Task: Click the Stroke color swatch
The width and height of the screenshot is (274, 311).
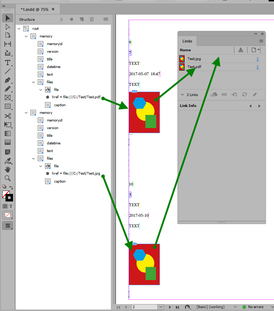Action: (9, 198)
